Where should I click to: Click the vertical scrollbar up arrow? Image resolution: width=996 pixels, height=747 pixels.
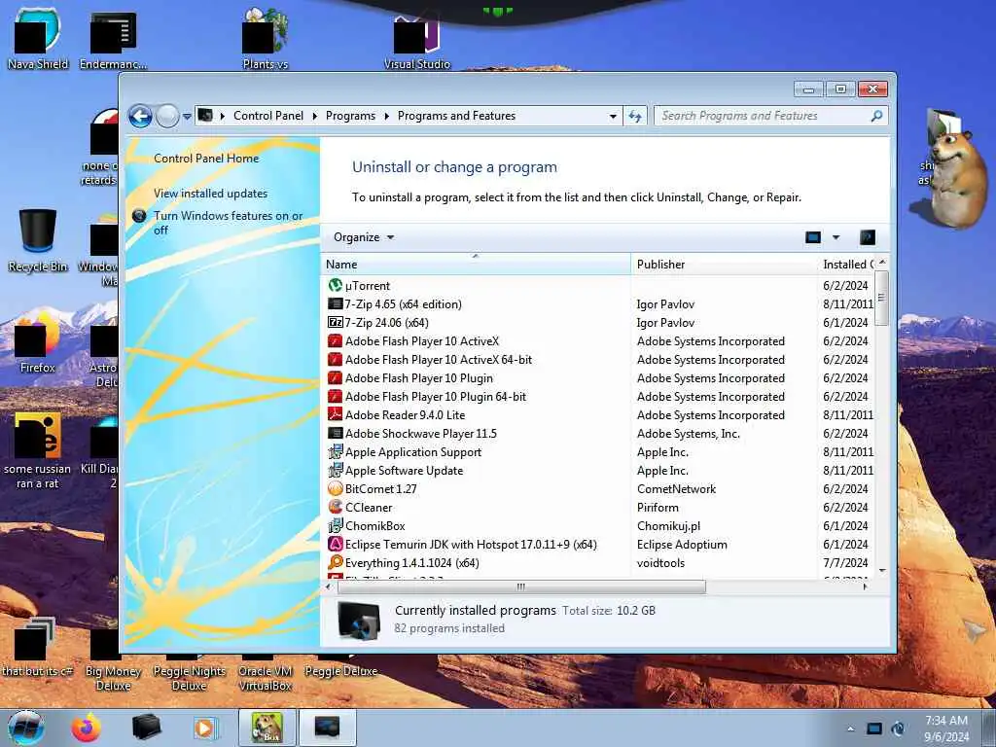click(x=881, y=262)
